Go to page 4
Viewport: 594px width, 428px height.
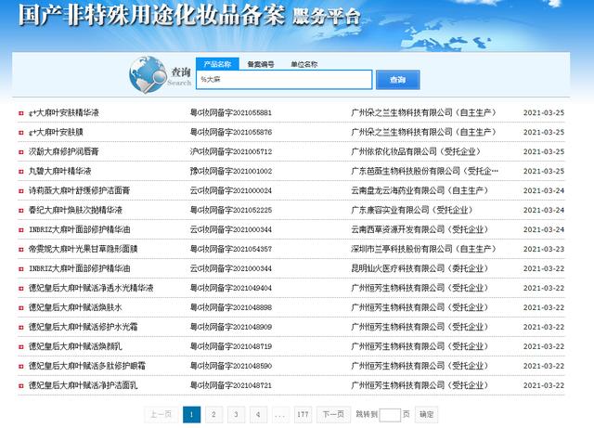point(258,414)
